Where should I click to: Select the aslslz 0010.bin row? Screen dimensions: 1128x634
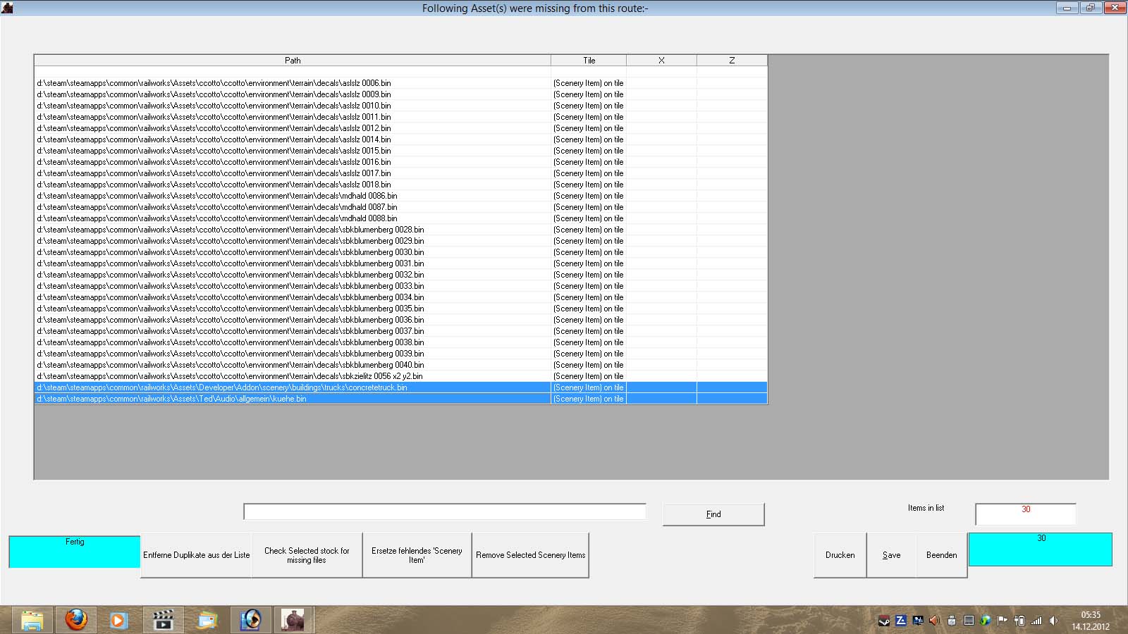[400, 106]
